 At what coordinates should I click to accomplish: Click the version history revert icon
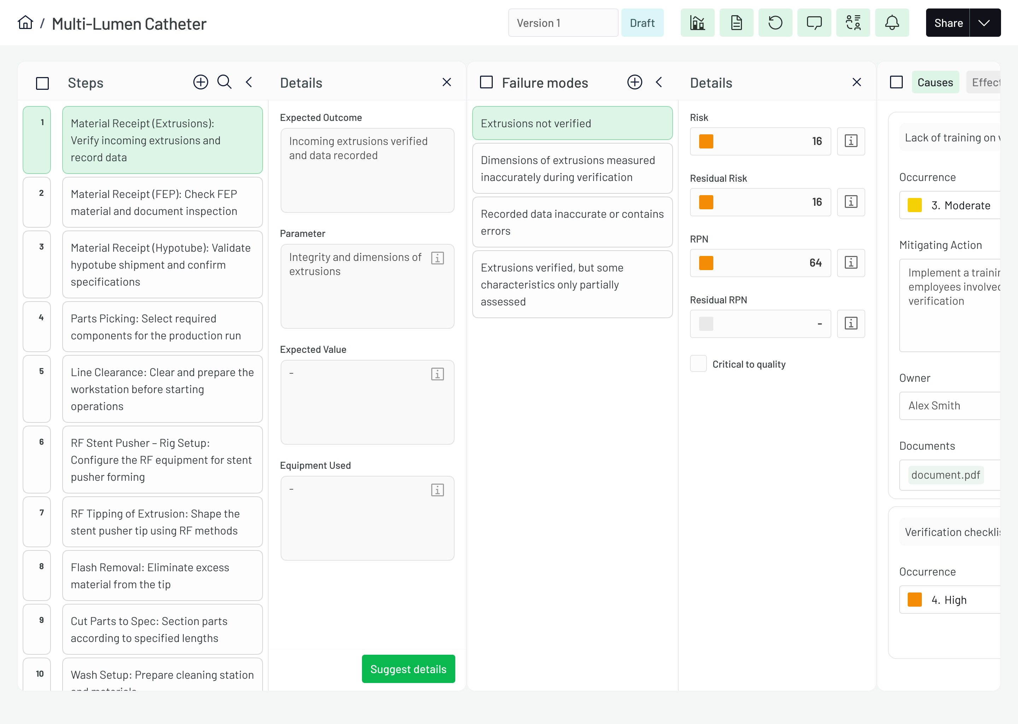point(775,23)
